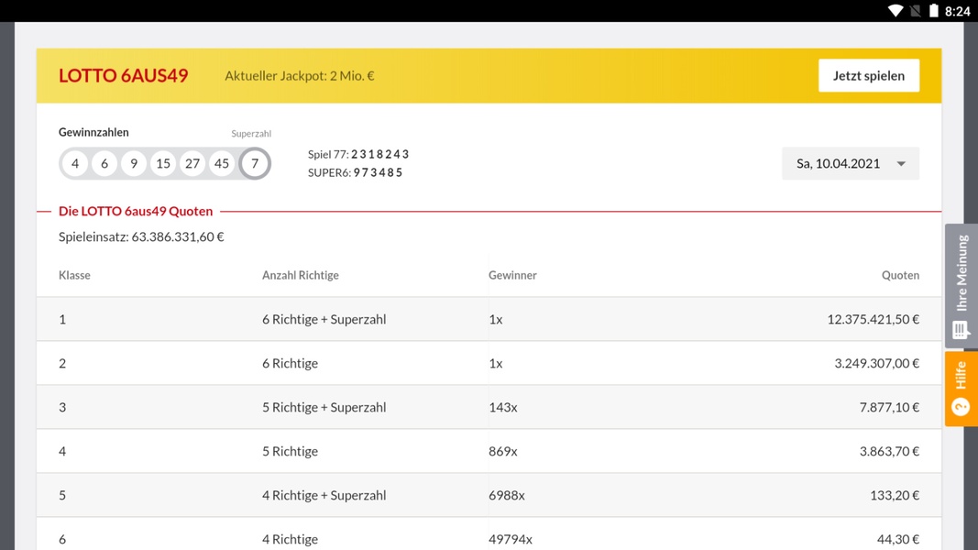The width and height of the screenshot is (978, 550).
Task: Click the LOTTO 6AUS49 title
Action: (x=124, y=75)
